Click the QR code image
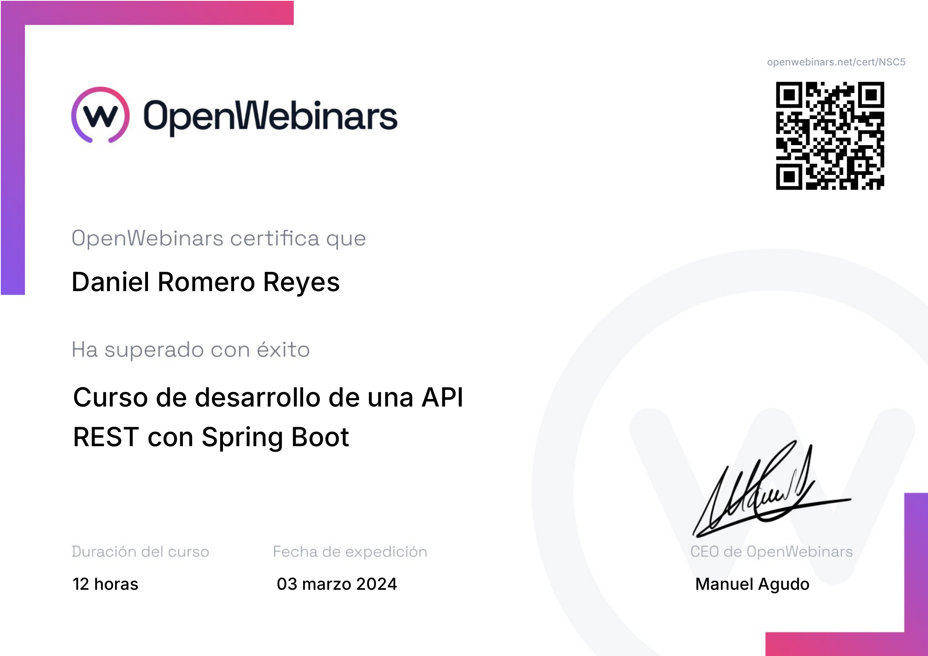This screenshot has height=656, width=928. [x=830, y=136]
